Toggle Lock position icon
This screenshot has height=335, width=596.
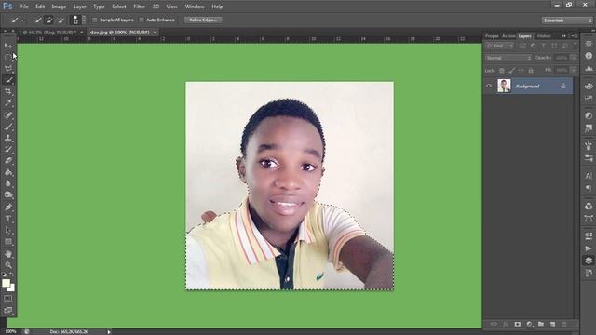(521, 71)
